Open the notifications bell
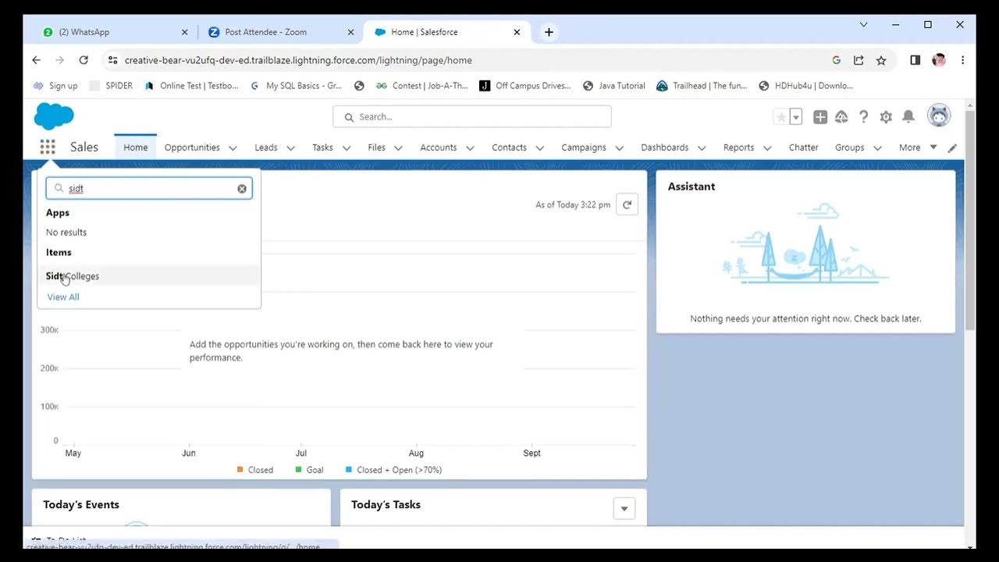 click(x=908, y=117)
